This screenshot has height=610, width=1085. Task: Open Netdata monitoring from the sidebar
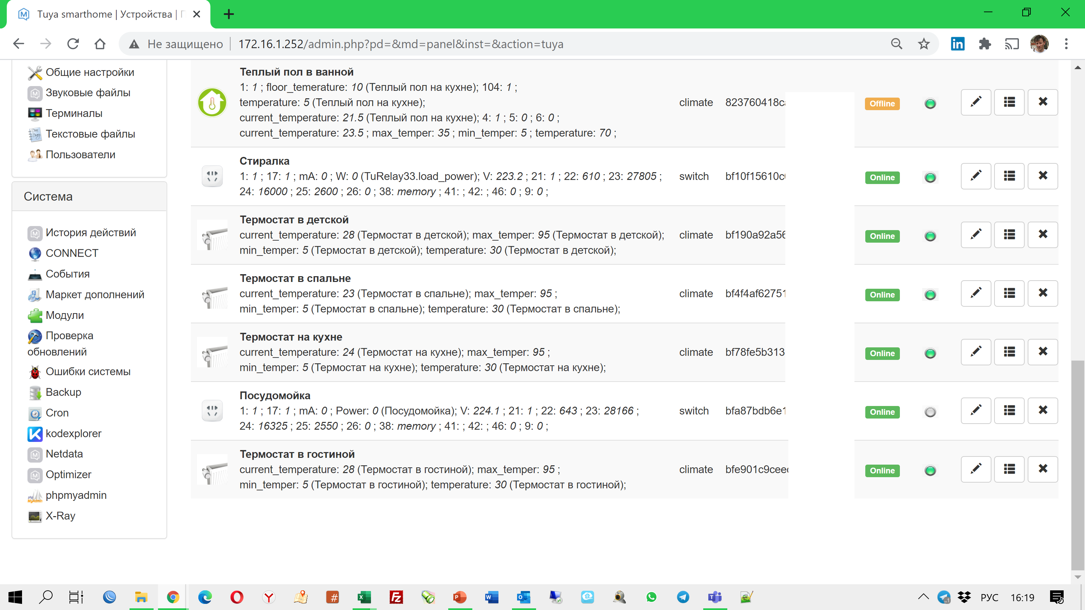pos(64,454)
